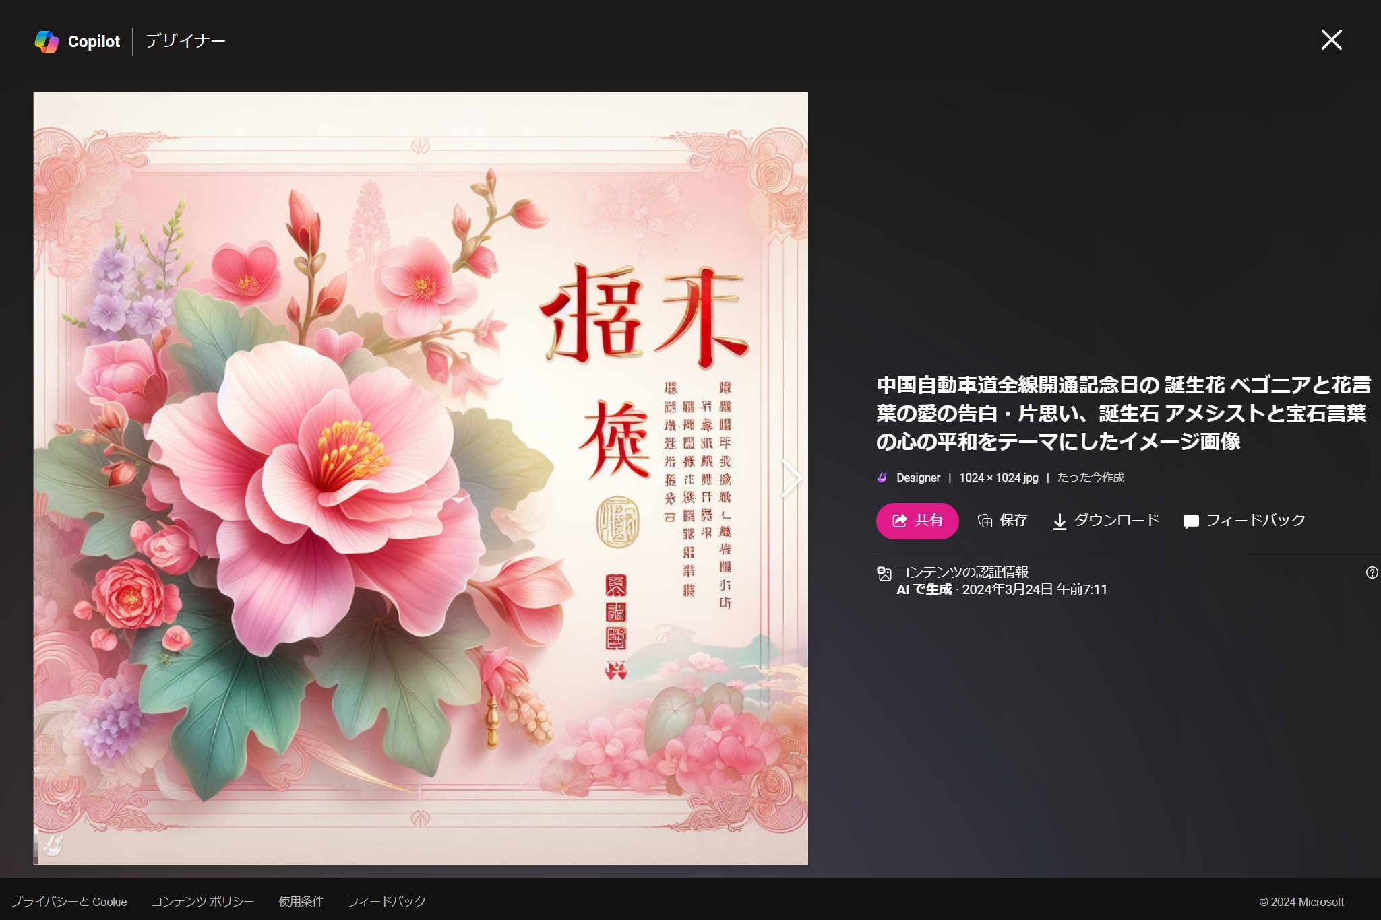Open プライバシーと Cookie footer link
Viewport: 1381px width, 920px height.
pos(69,901)
